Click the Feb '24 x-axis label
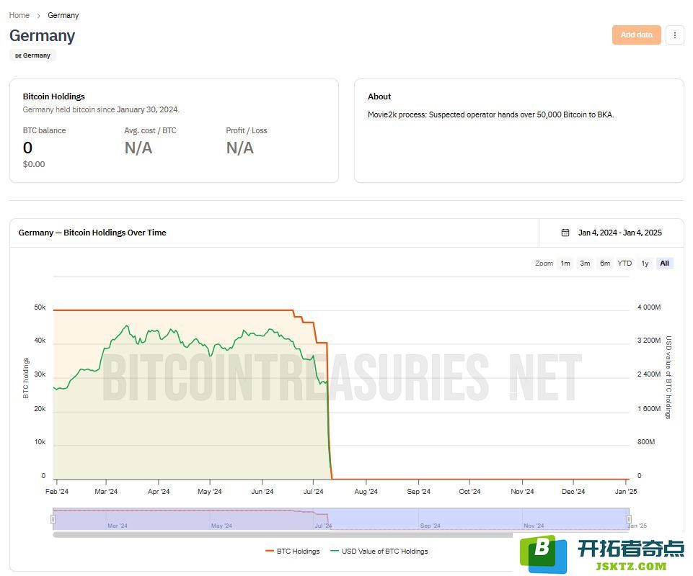Screen dimensions: 693x576 [x=57, y=492]
